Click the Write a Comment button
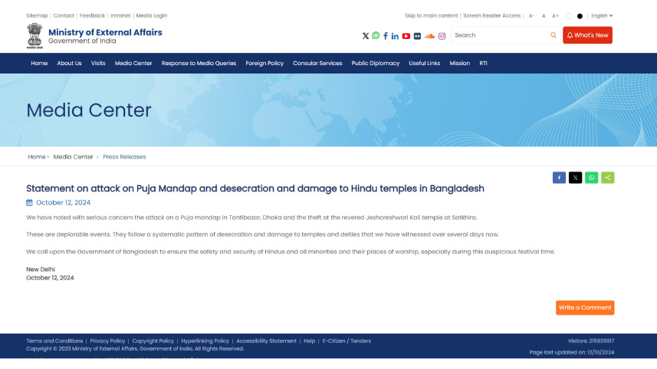 (585, 308)
